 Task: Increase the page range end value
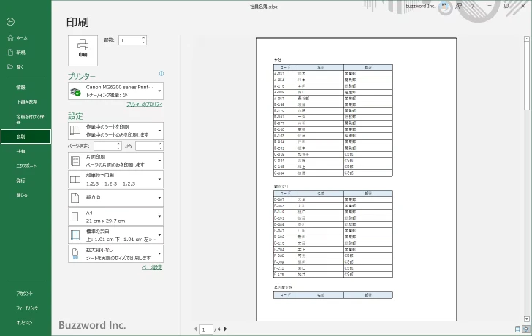click(x=161, y=144)
